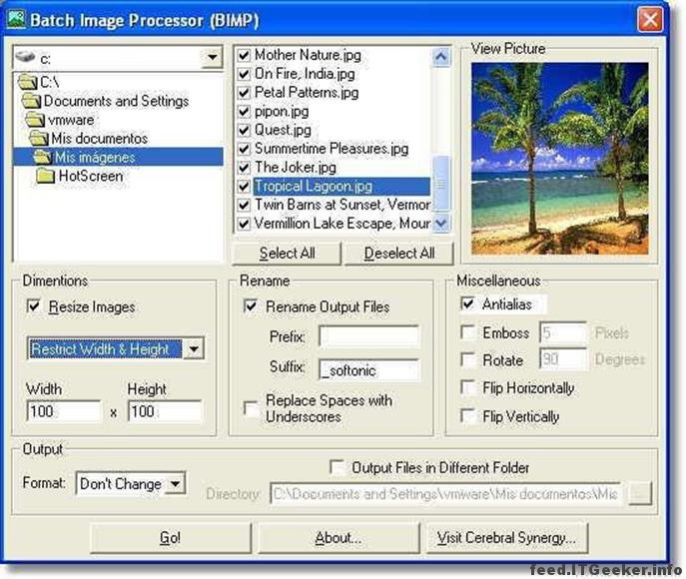Toggle Resize Images checkbox
Image resolution: width=686 pixels, height=579 pixels.
(x=34, y=306)
